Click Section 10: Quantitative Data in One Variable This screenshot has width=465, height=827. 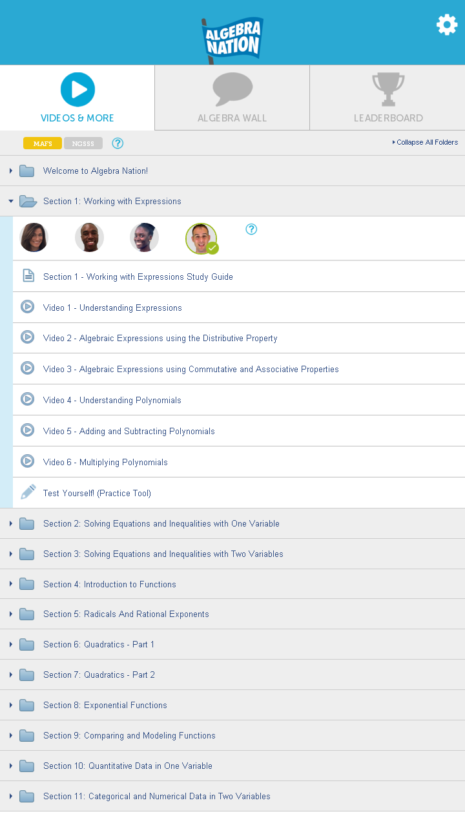click(128, 766)
